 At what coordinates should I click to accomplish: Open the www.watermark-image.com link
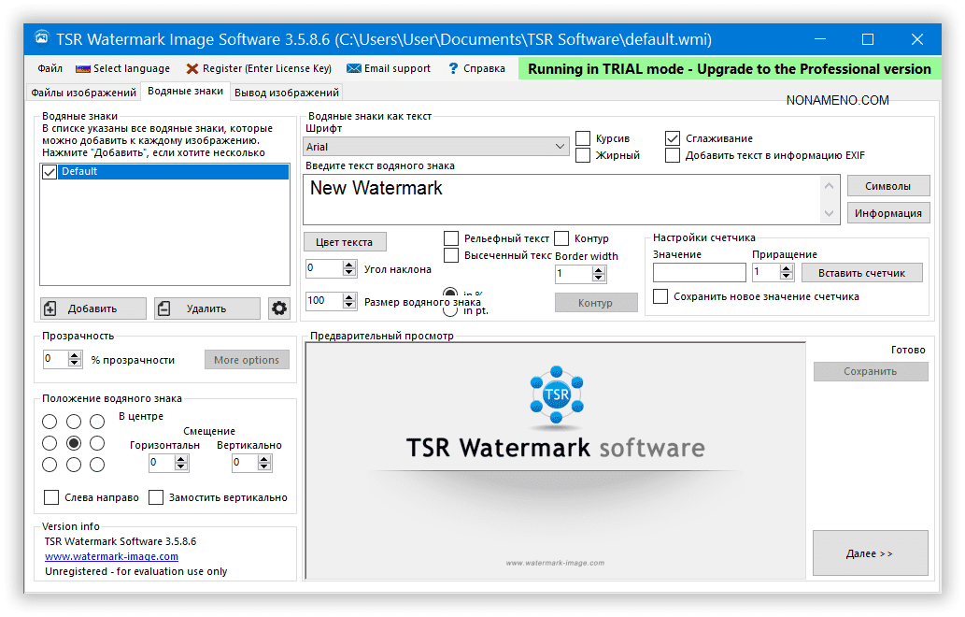(x=111, y=556)
